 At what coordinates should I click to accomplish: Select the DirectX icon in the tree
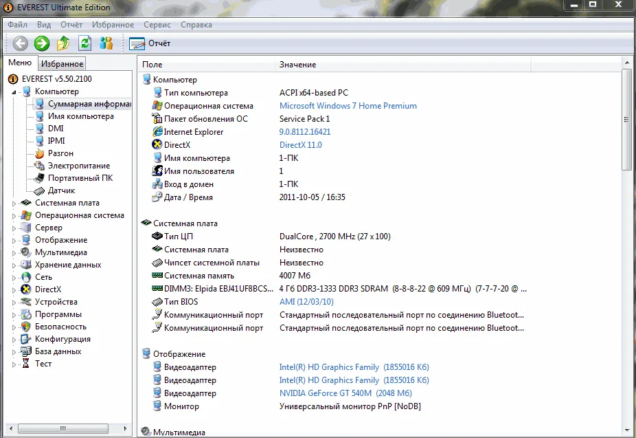point(26,289)
